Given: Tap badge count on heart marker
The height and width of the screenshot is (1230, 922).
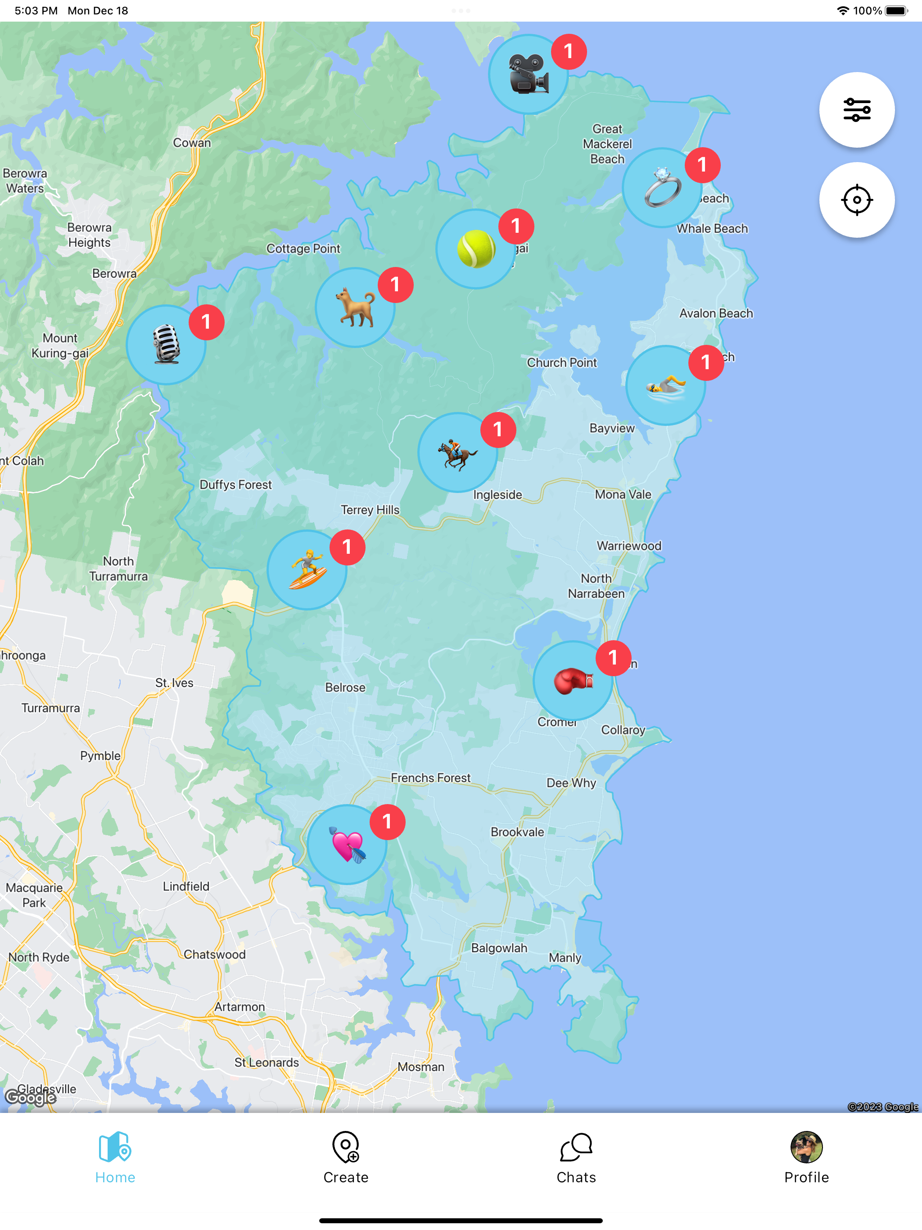Looking at the screenshot, I should coord(388,823).
